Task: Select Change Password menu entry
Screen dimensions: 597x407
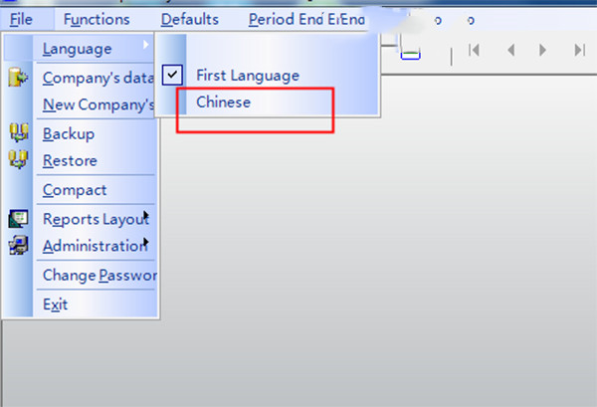Action: (x=99, y=276)
